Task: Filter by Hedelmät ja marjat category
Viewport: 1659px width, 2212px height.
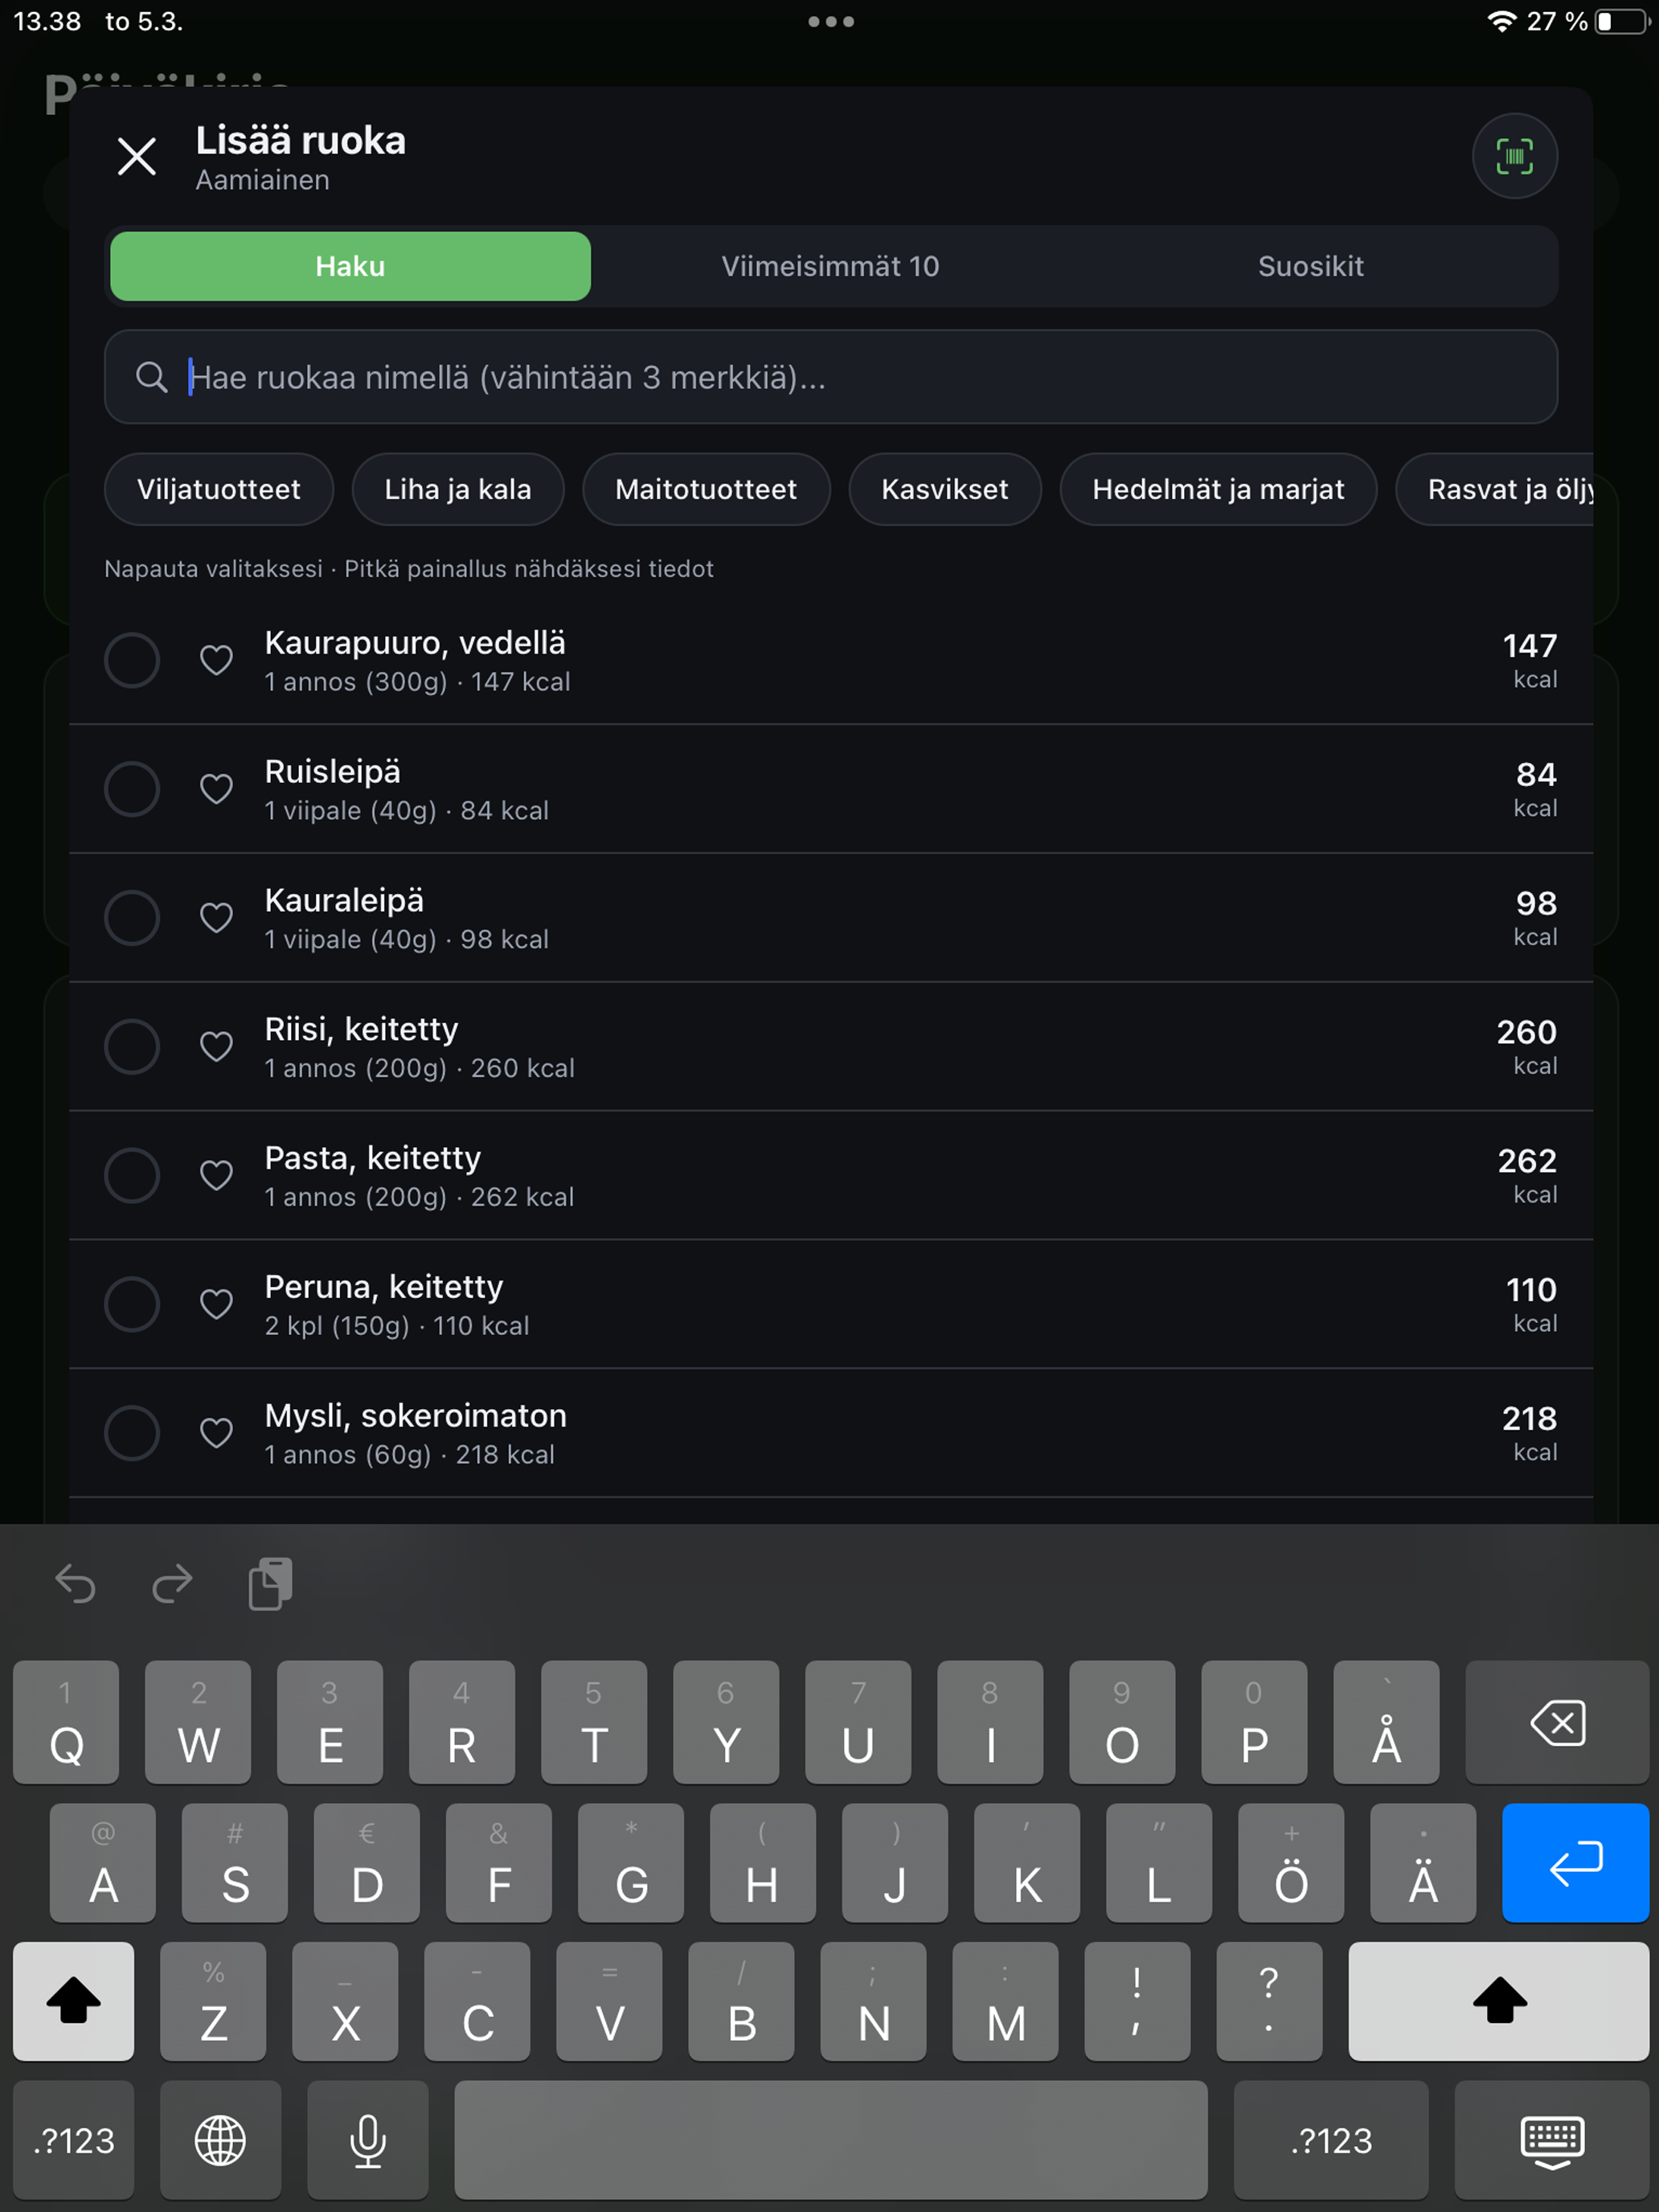Action: [1218, 489]
